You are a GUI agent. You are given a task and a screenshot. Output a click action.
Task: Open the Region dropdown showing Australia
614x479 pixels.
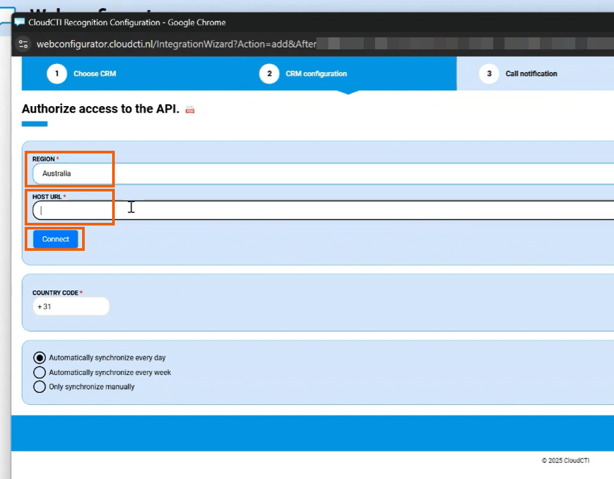click(320, 173)
